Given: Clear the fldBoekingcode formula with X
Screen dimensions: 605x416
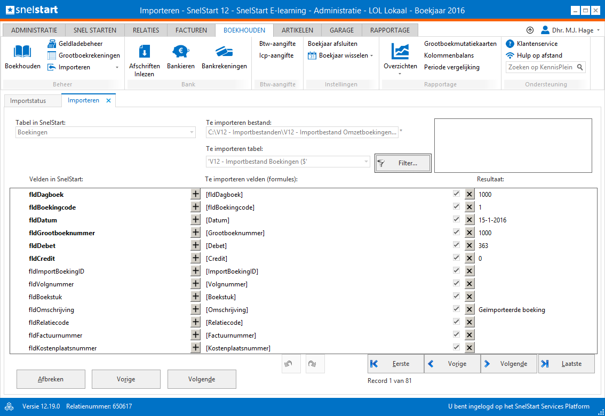Looking at the screenshot, I should tap(469, 207).
